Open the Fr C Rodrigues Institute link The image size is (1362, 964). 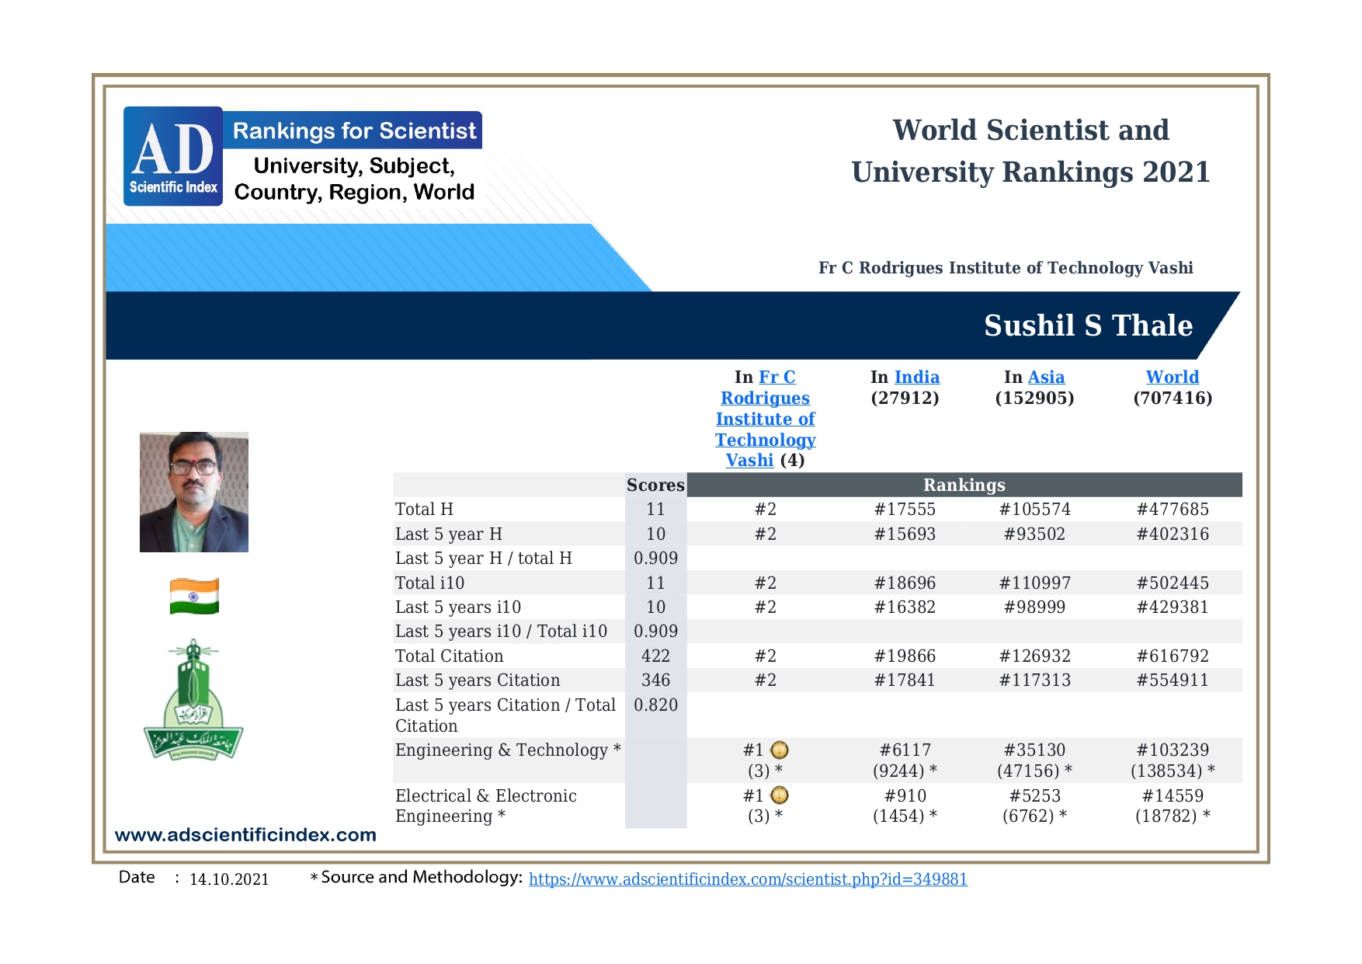point(766,419)
